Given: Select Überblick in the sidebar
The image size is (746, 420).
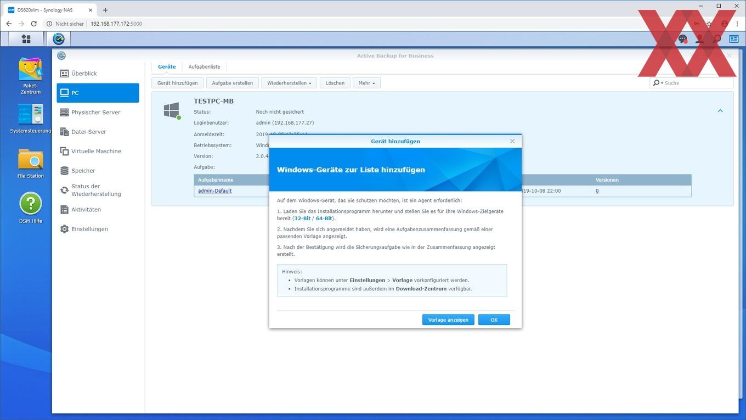Looking at the screenshot, I should click(98, 74).
